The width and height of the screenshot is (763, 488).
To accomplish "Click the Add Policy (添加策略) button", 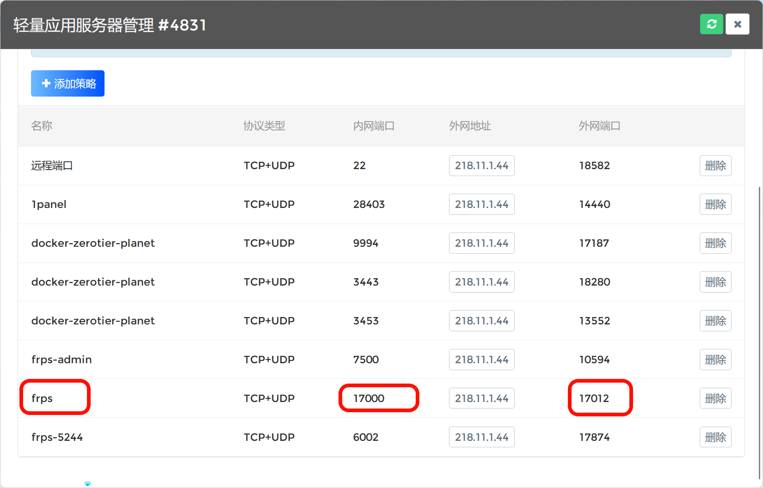I will [68, 84].
